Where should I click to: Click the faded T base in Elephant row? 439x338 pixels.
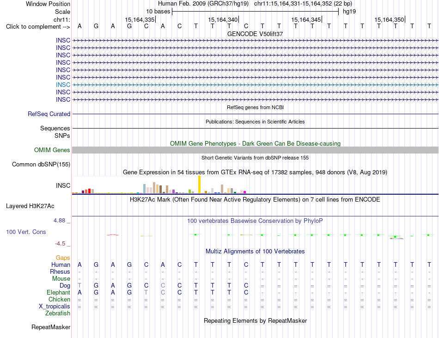coord(146,292)
